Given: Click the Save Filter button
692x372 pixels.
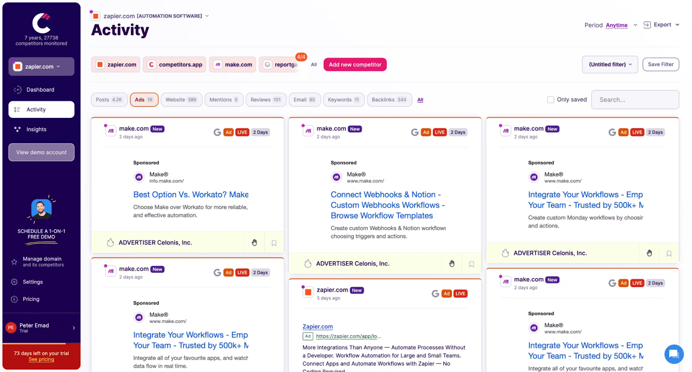Looking at the screenshot, I should click(x=660, y=64).
